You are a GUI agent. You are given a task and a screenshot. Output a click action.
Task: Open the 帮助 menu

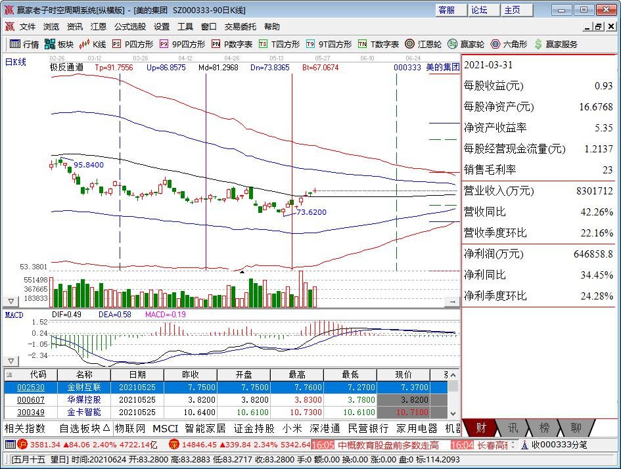[272, 26]
